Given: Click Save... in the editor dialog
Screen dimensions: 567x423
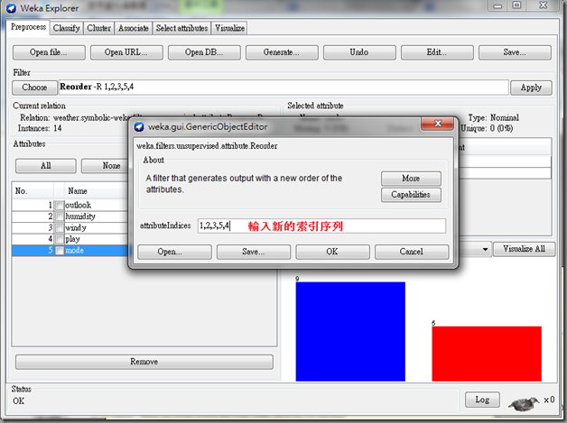Looking at the screenshot, I should pyautogui.click(x=254, y=252).
